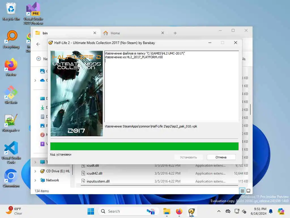Click the New plus button in Explorer
The height and width of the screenshot is (218, 290).
[x=39, y=59]
